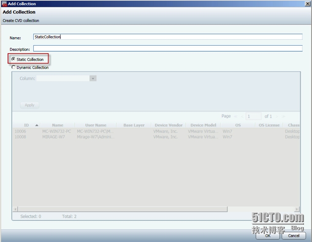Select the MC-WIN732-PC name cell

click(57, 131)
